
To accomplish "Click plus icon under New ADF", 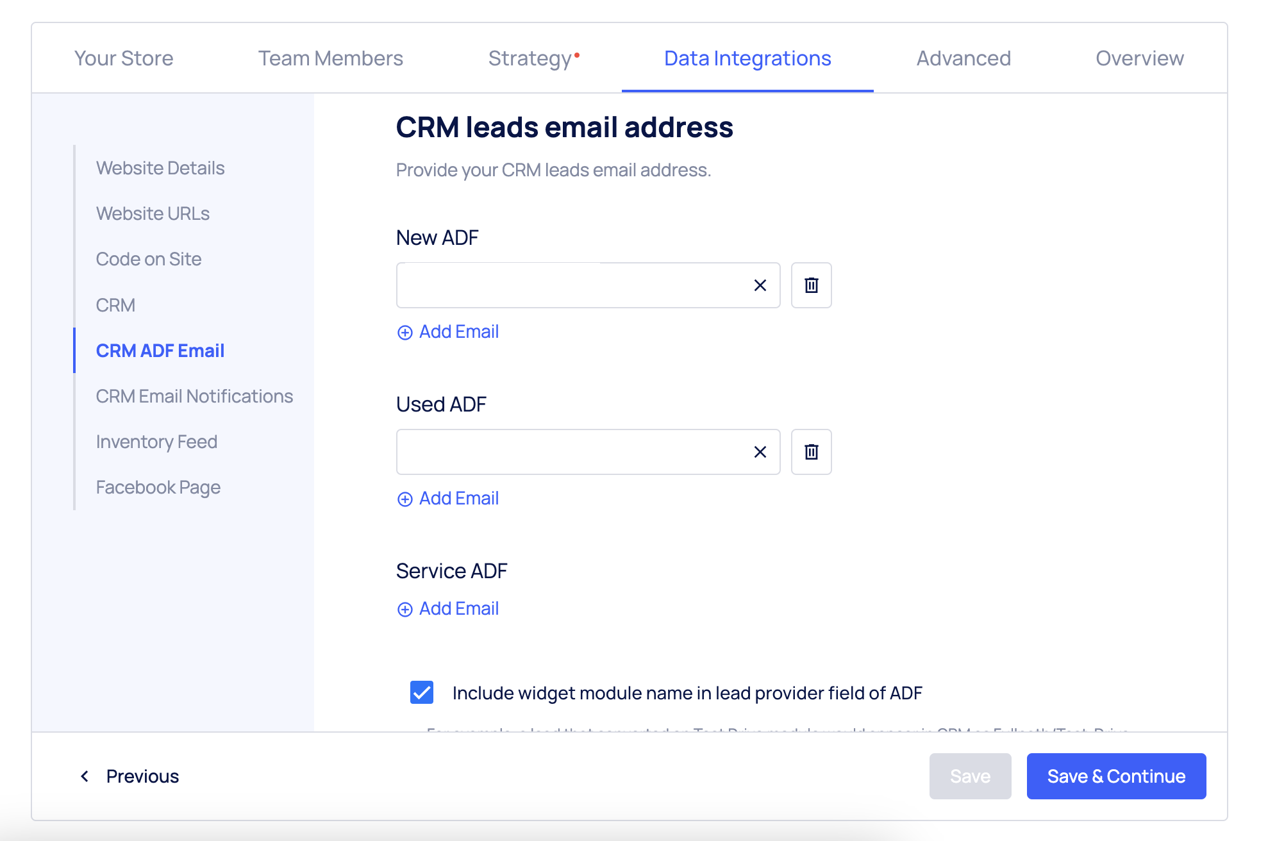I will pyautogui.click(x=405, y=332).
